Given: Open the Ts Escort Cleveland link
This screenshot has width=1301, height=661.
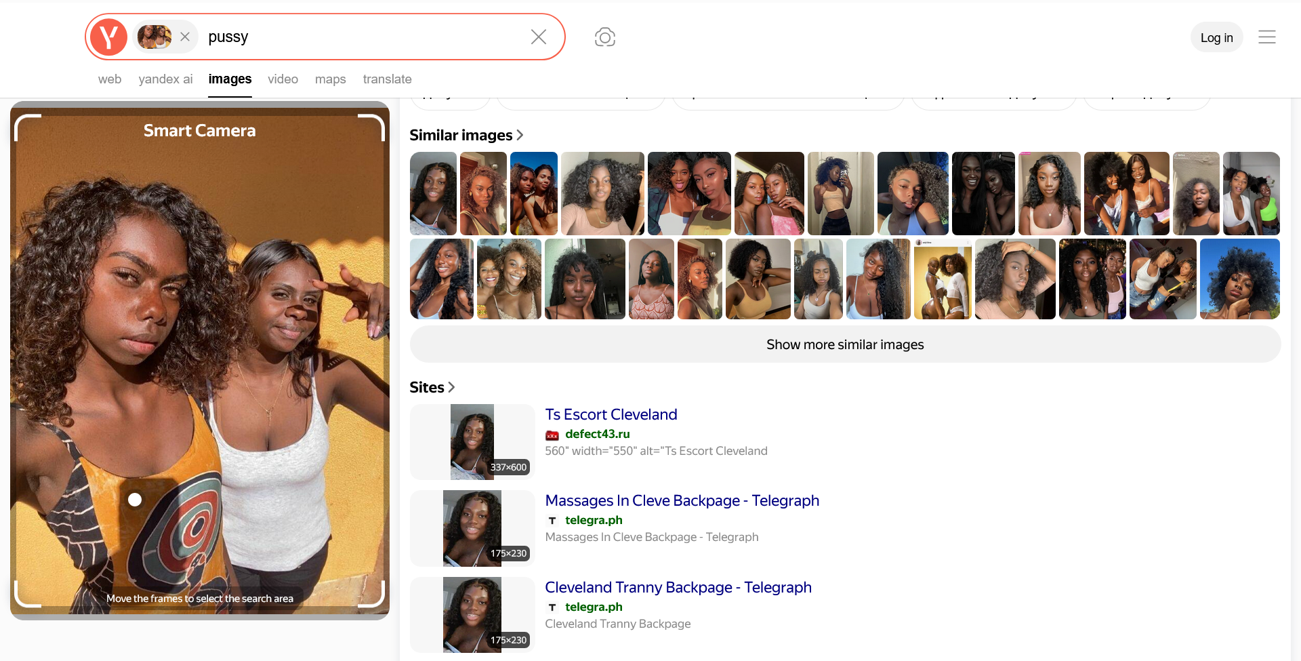Looking at the screenshot, I should tap(611, 414).
